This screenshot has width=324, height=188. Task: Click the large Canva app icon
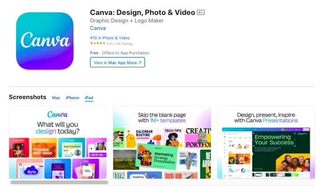click(45, 41)
